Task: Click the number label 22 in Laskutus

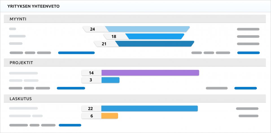Action: pos(91,109)
